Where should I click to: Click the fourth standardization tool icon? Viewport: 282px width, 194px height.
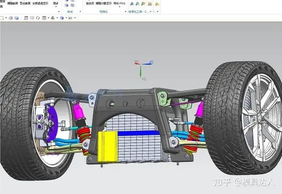pos(150,4)
